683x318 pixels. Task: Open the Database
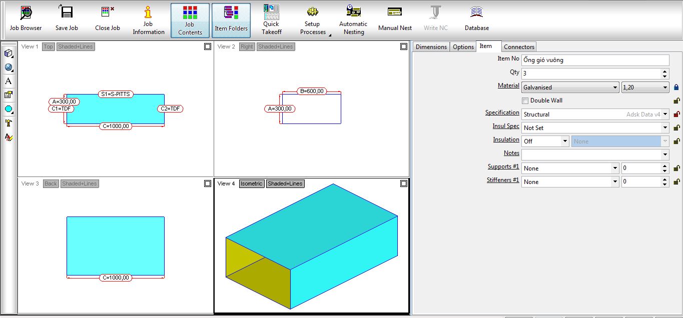(476, 19)
